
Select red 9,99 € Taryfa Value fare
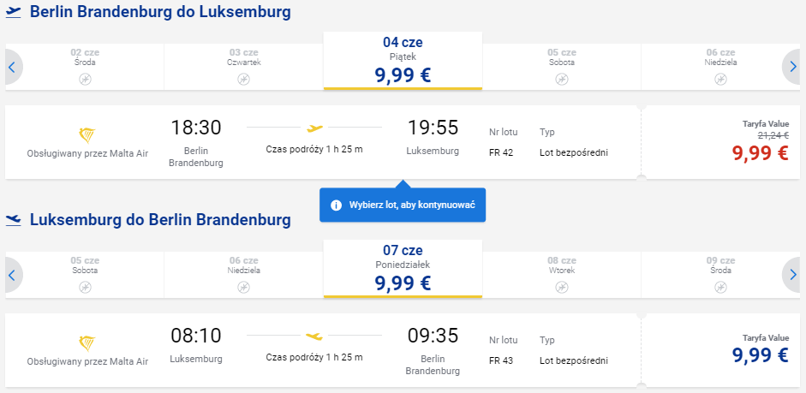(x=761, y=153)
